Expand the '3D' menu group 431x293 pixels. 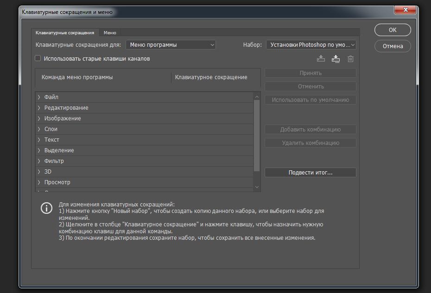(39, 172)
